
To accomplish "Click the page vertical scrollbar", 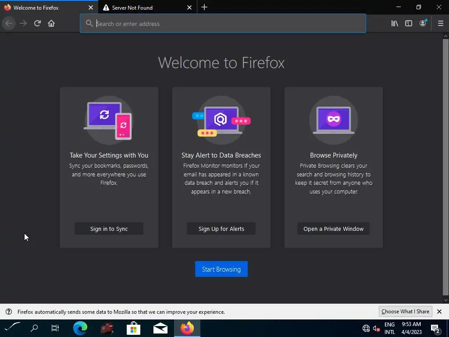I will [x=445, y=168].
